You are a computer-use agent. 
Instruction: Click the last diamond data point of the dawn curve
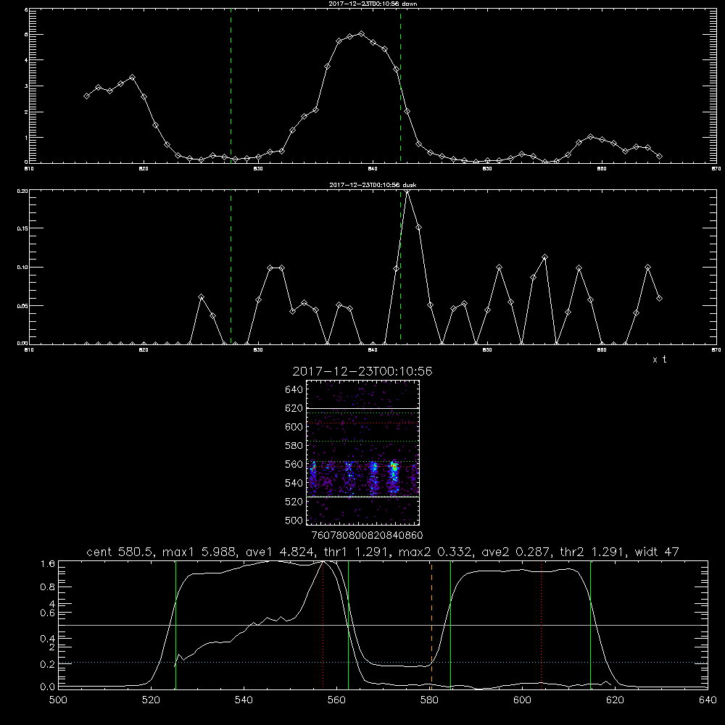click(x=659, y=157)
